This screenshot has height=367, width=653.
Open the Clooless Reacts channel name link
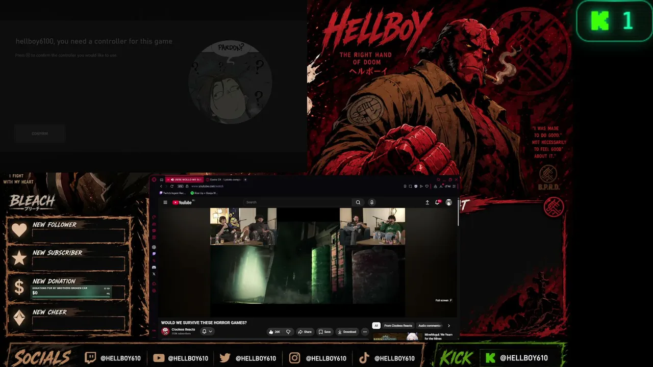click(x=183, y=330)
